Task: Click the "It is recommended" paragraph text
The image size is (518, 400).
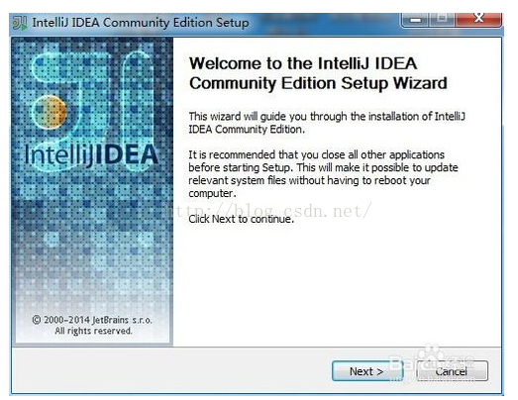Action: tap(323, 173)
